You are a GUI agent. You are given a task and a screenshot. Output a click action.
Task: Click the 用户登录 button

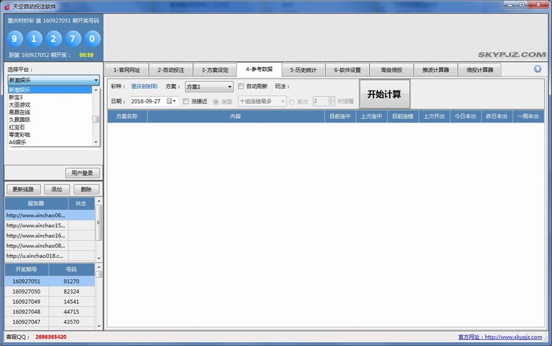click(x=83, y=173)
